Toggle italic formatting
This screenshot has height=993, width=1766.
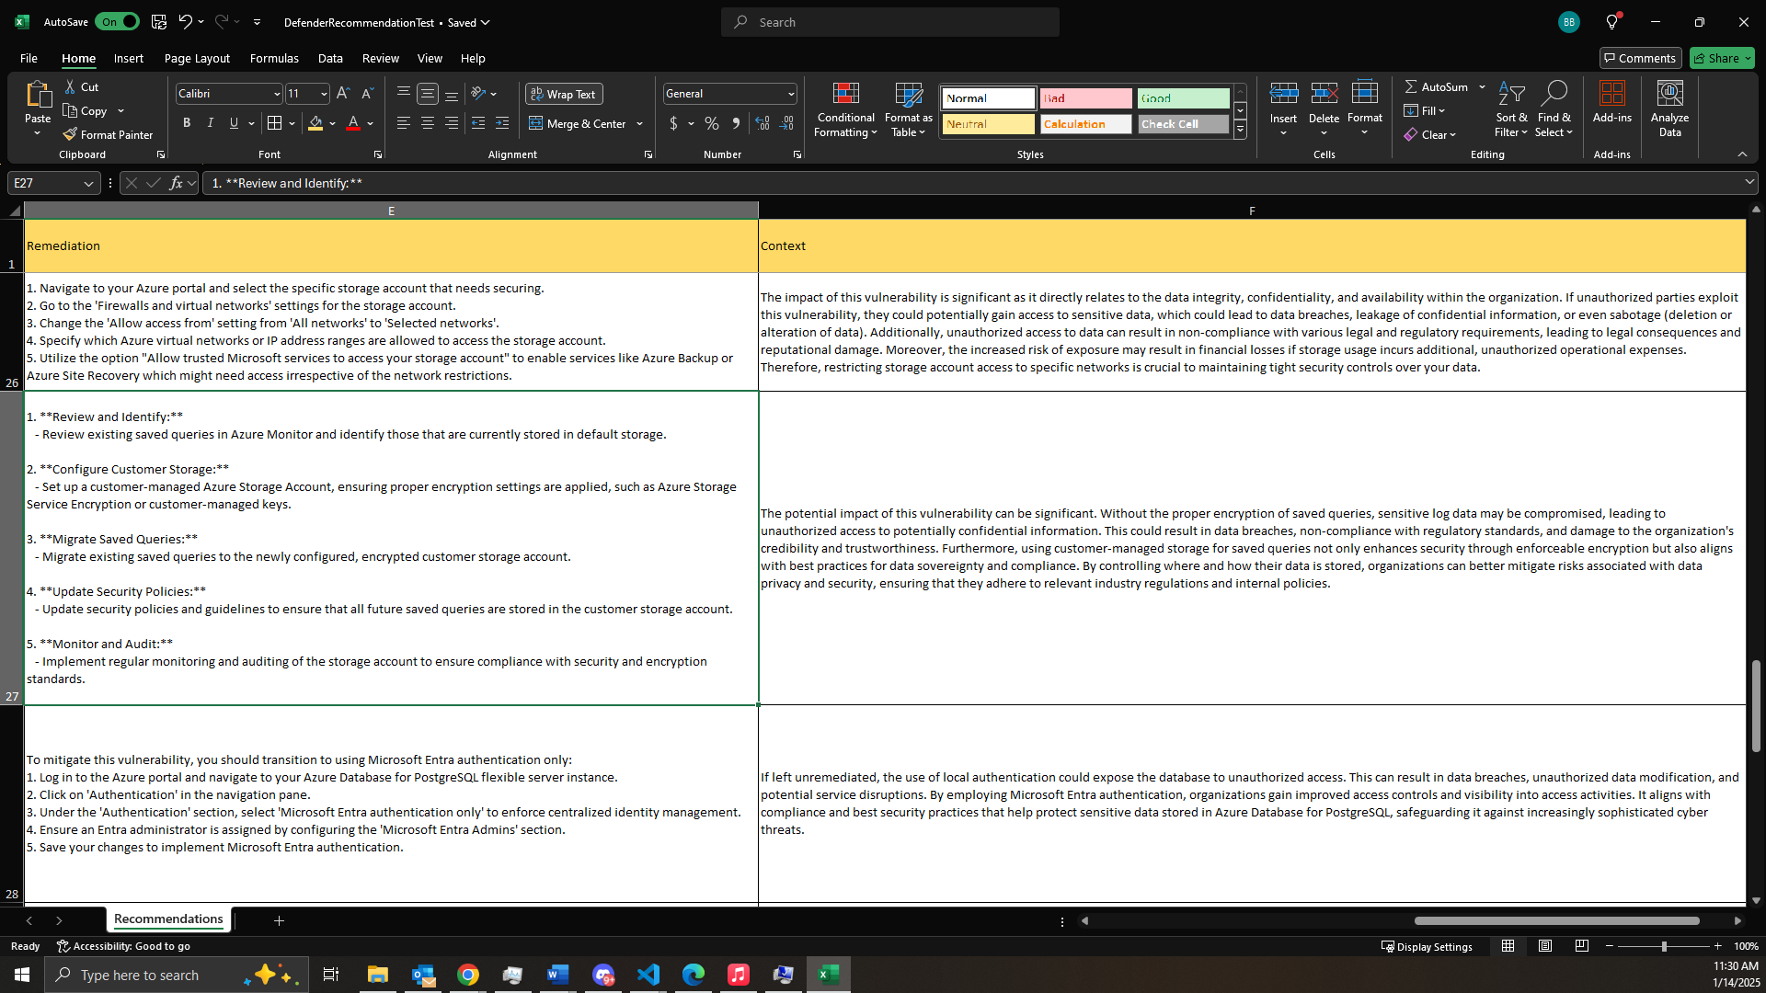[210, 122]
